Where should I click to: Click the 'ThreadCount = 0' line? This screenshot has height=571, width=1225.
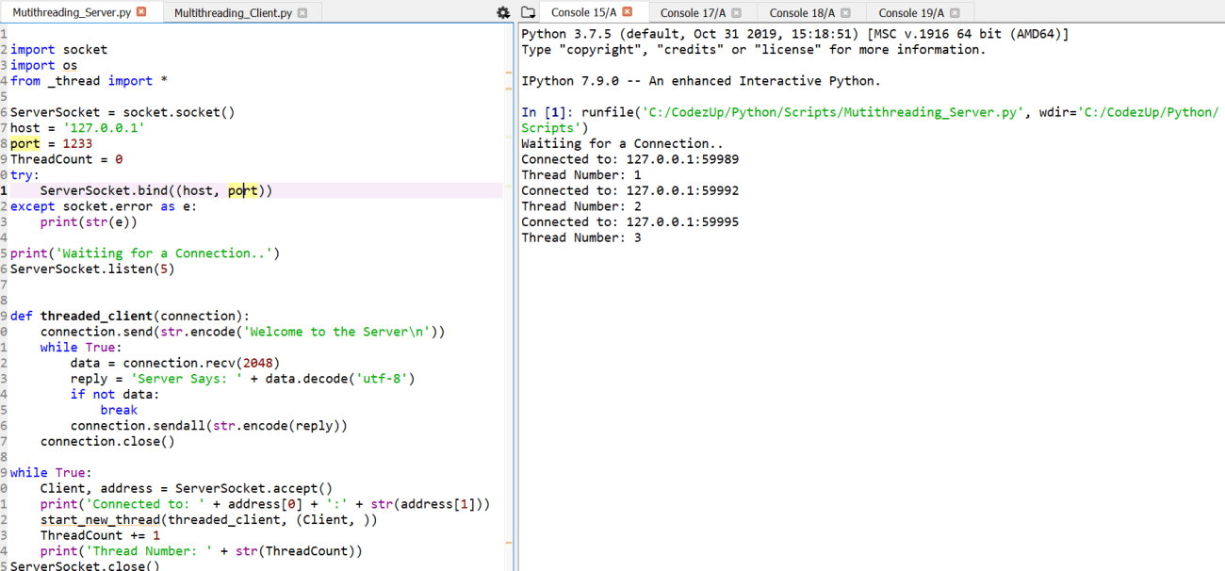pyautogui.click(x=66, y=159)
